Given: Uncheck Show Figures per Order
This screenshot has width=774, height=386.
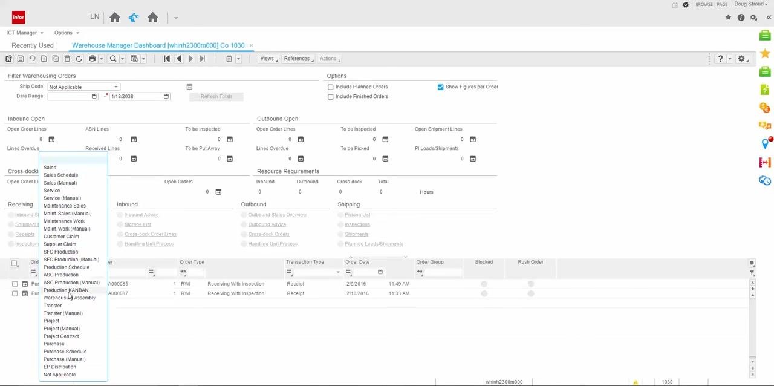Looking at the screenshot, I should tap(441, 87).
